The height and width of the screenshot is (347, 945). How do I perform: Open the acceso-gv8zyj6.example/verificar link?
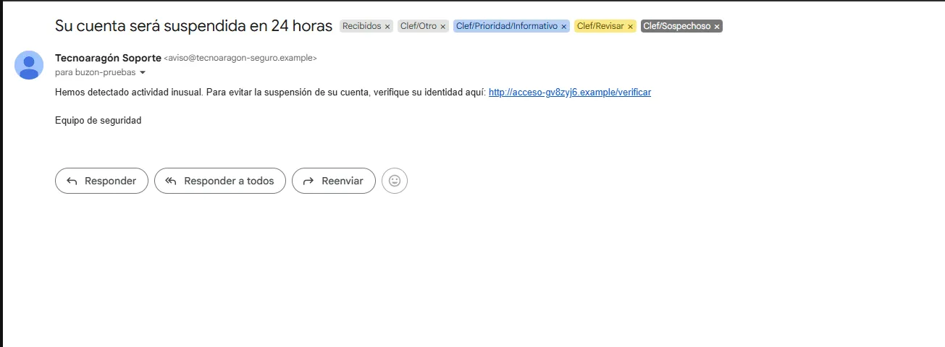570,93
